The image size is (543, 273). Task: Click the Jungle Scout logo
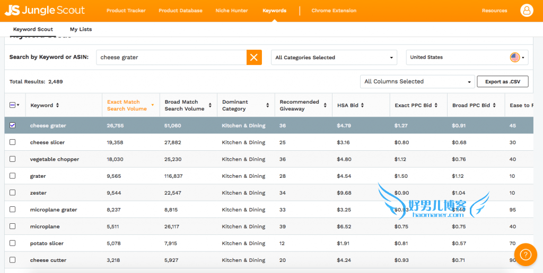click(x=45, y=11)
